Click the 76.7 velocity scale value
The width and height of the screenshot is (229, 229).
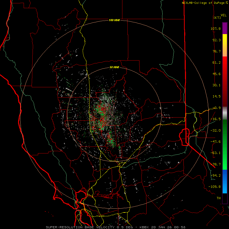[x=217, y=51]
